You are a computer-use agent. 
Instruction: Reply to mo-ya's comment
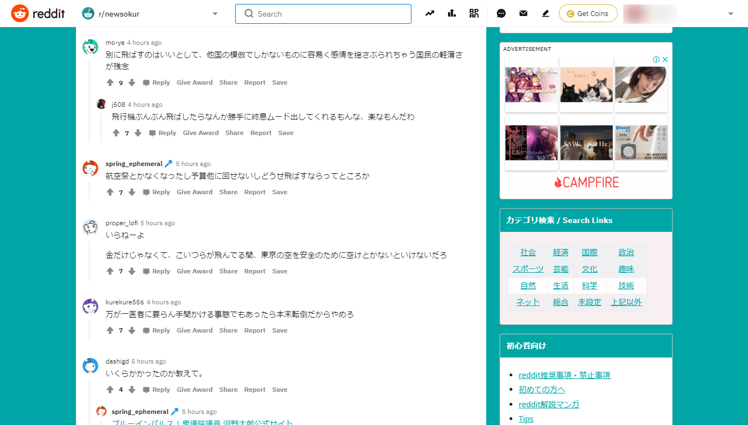click(x=156, y=82)
